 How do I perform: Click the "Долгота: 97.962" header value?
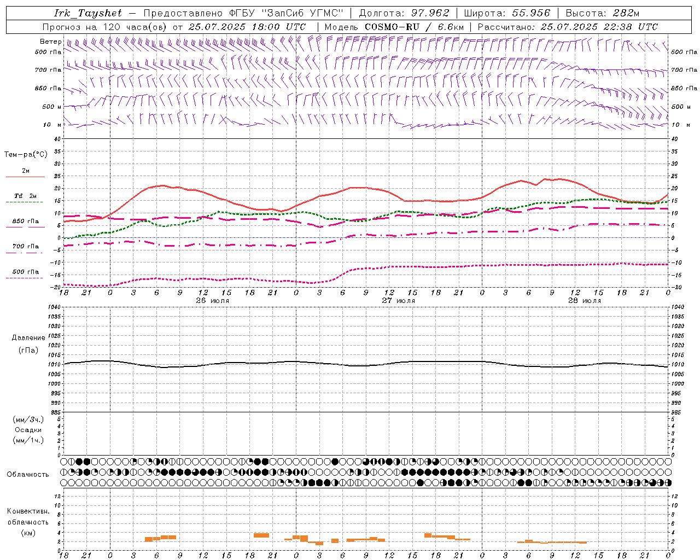click(404, 13)
